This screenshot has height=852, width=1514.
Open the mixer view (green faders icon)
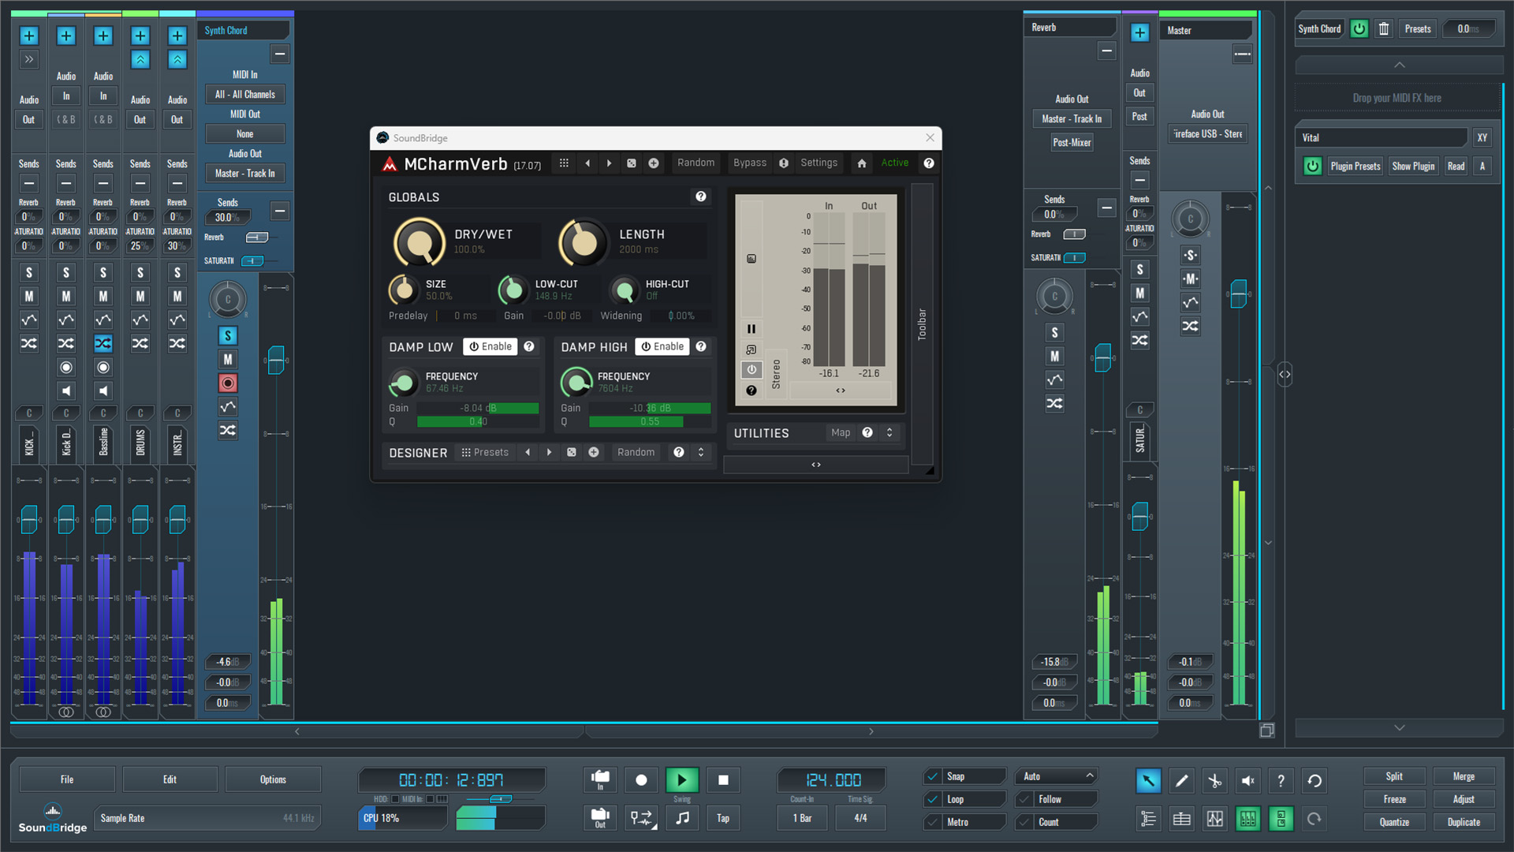tap(1247, 819)
